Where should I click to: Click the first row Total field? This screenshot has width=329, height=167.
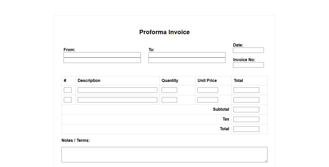tap(246, 90)
